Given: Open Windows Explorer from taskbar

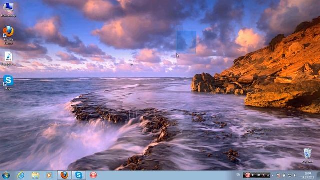Looking at the screenshot, I should pos(35,175).
